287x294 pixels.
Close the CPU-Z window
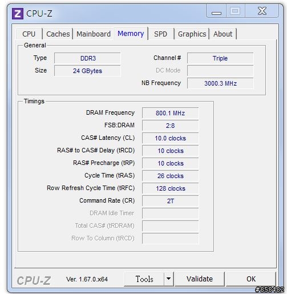pyautogui.click(x=262, y=11)
